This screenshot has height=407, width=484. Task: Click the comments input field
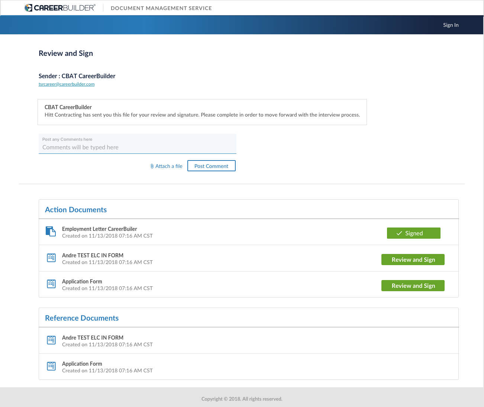(x=138, y=145)
